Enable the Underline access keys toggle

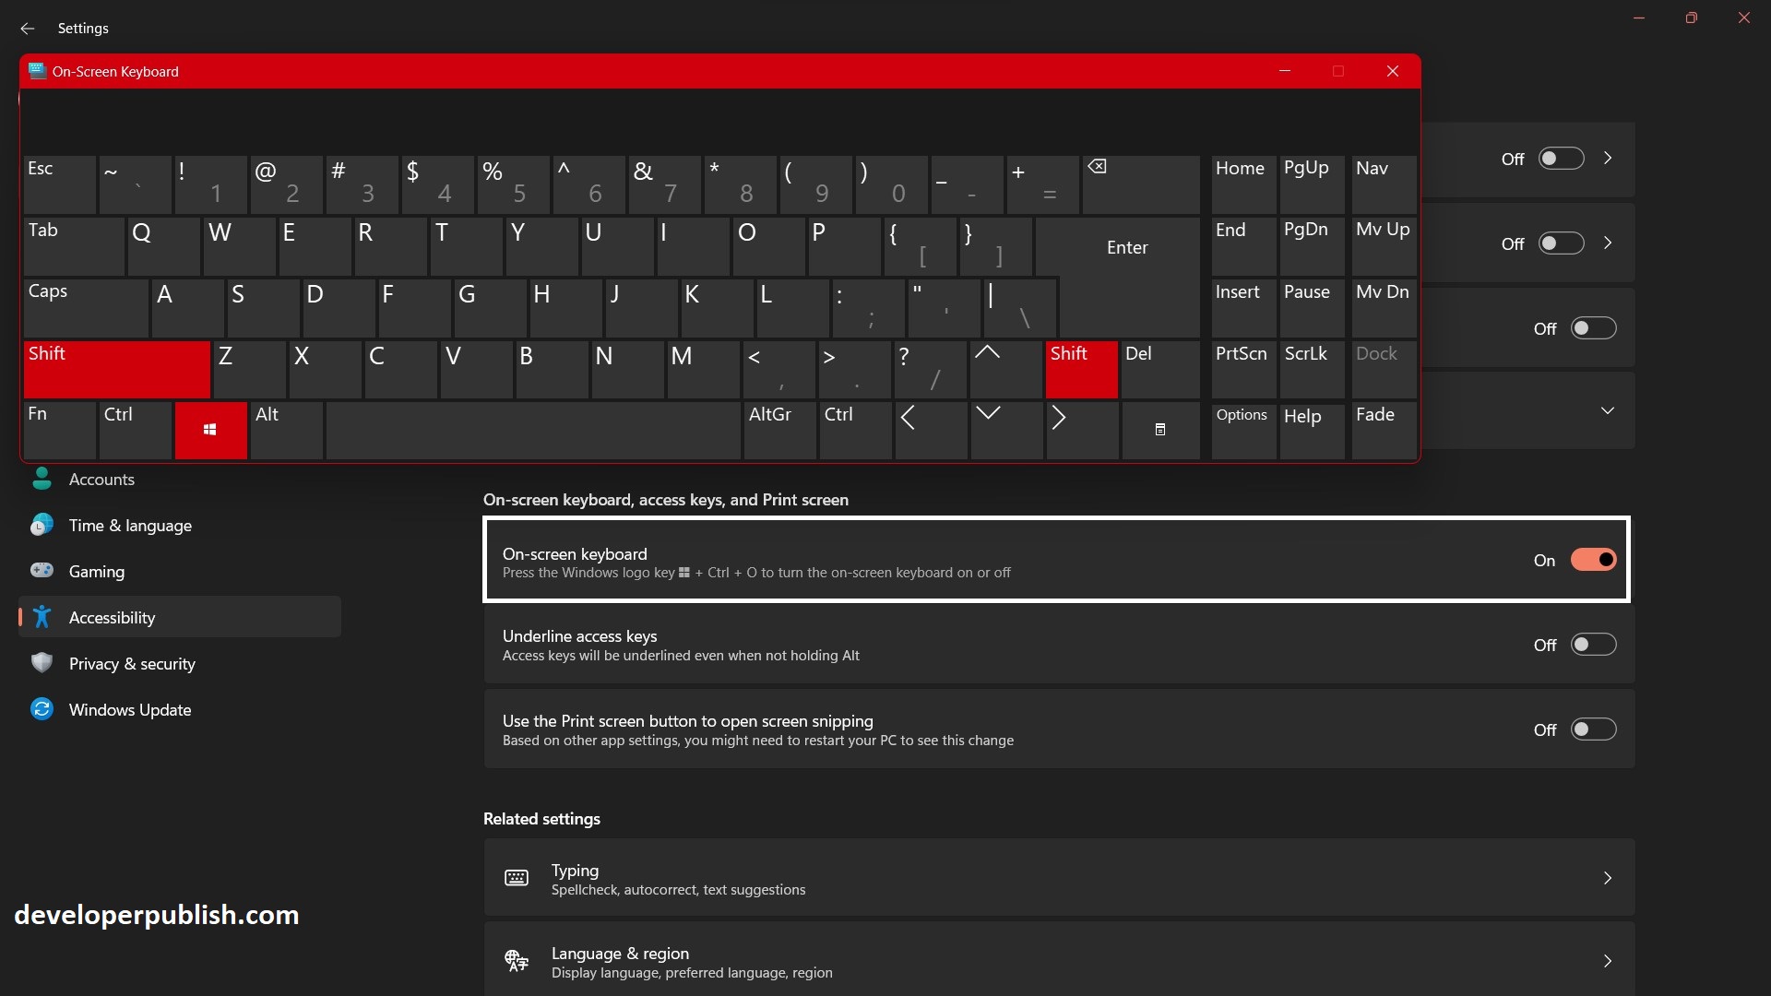tap(1593, 644)
